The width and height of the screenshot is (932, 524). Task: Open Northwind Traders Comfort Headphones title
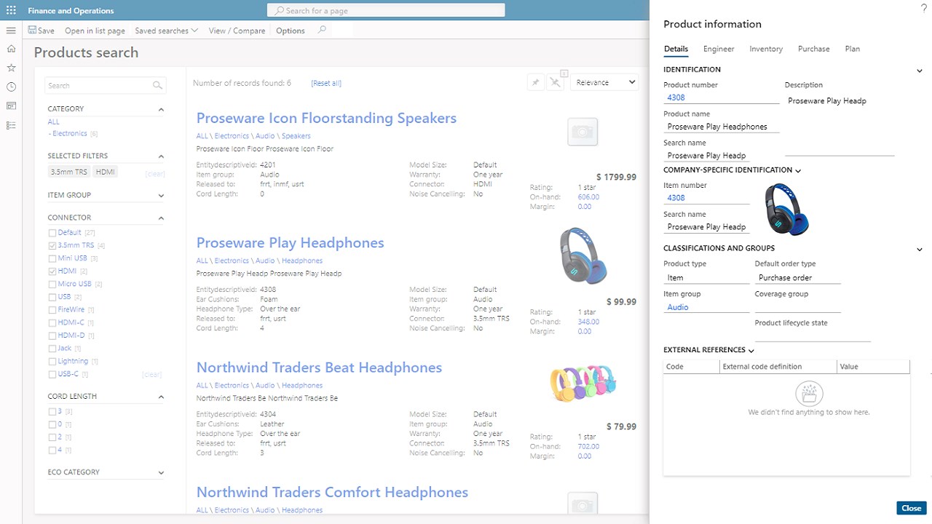point(332,493)
